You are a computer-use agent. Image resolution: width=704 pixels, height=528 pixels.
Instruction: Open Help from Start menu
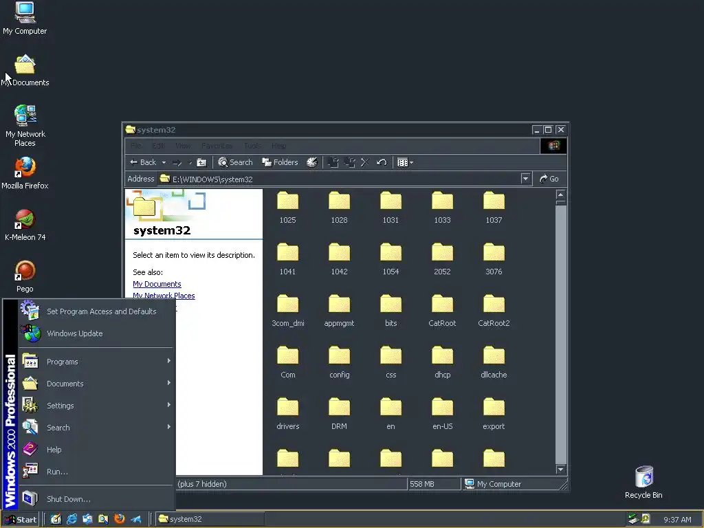click(96, 450)
